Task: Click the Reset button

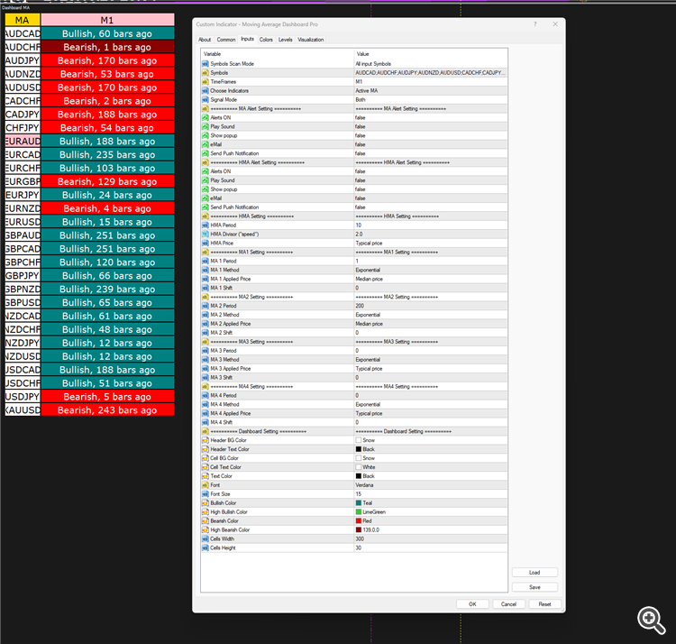Action: 544,604
